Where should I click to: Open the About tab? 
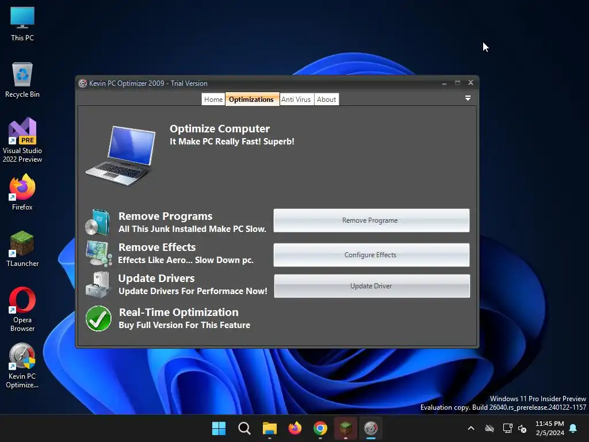tap(327, 99)
